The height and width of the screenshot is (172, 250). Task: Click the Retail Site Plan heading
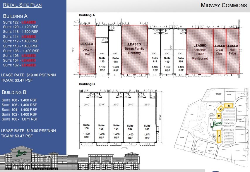(x=22, y=5)
